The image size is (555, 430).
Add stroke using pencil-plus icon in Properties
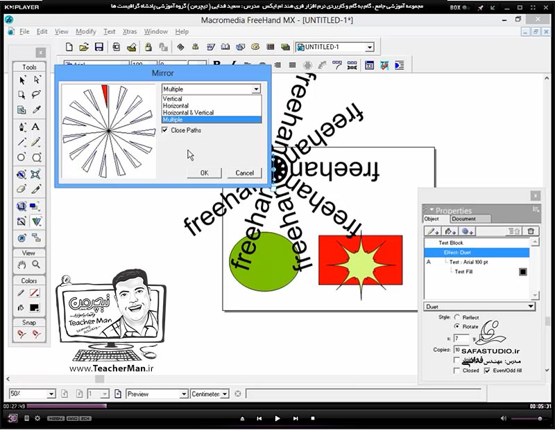click(x=432, y=231)
